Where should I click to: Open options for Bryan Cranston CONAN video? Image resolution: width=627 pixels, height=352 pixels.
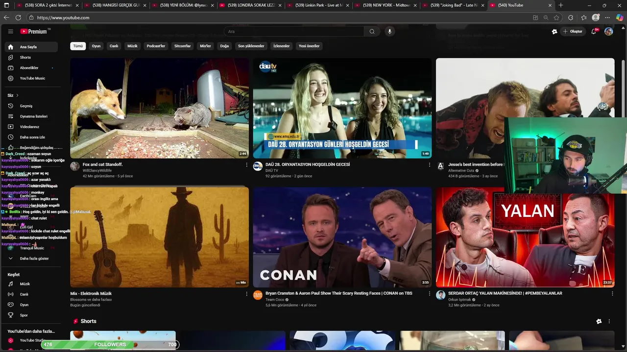430,294
